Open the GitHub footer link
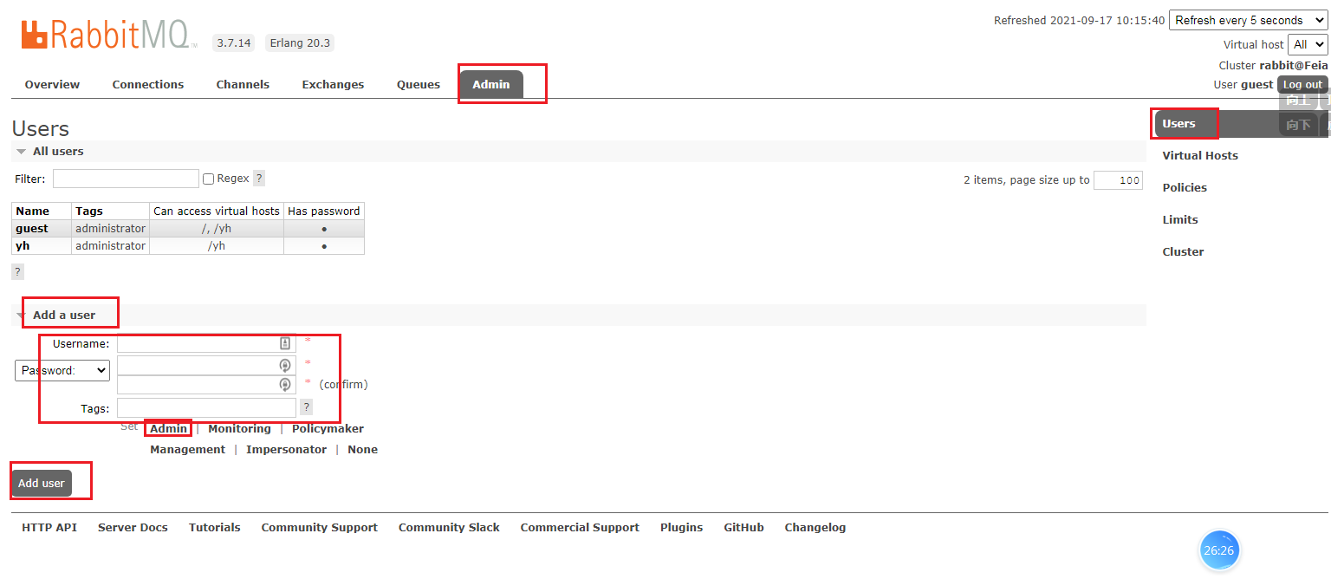The width and height of the screenshot is (1331, 579). point(743,527)
